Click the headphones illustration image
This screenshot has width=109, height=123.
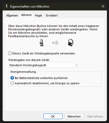click(71, 43)
